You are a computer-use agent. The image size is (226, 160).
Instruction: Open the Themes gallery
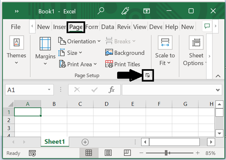click(x=16, y=50)
